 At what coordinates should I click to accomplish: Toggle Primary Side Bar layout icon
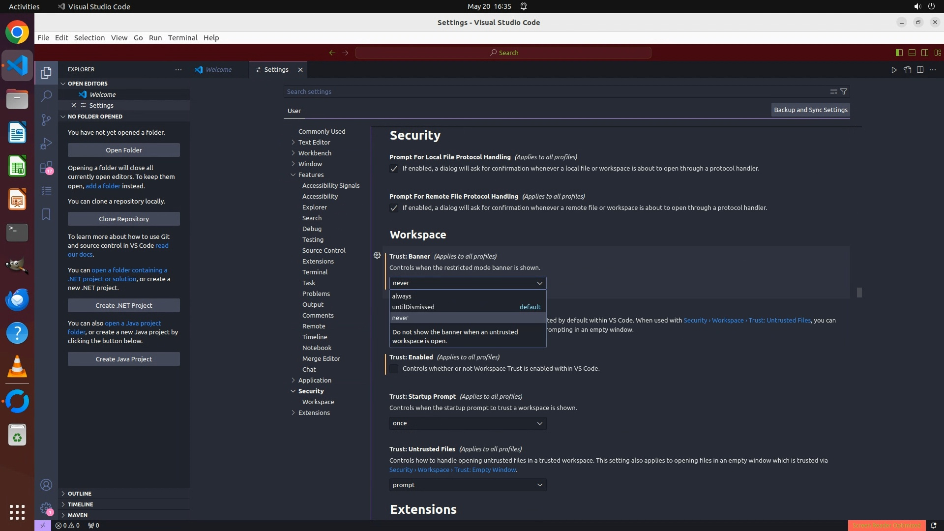tap(899, 53)
